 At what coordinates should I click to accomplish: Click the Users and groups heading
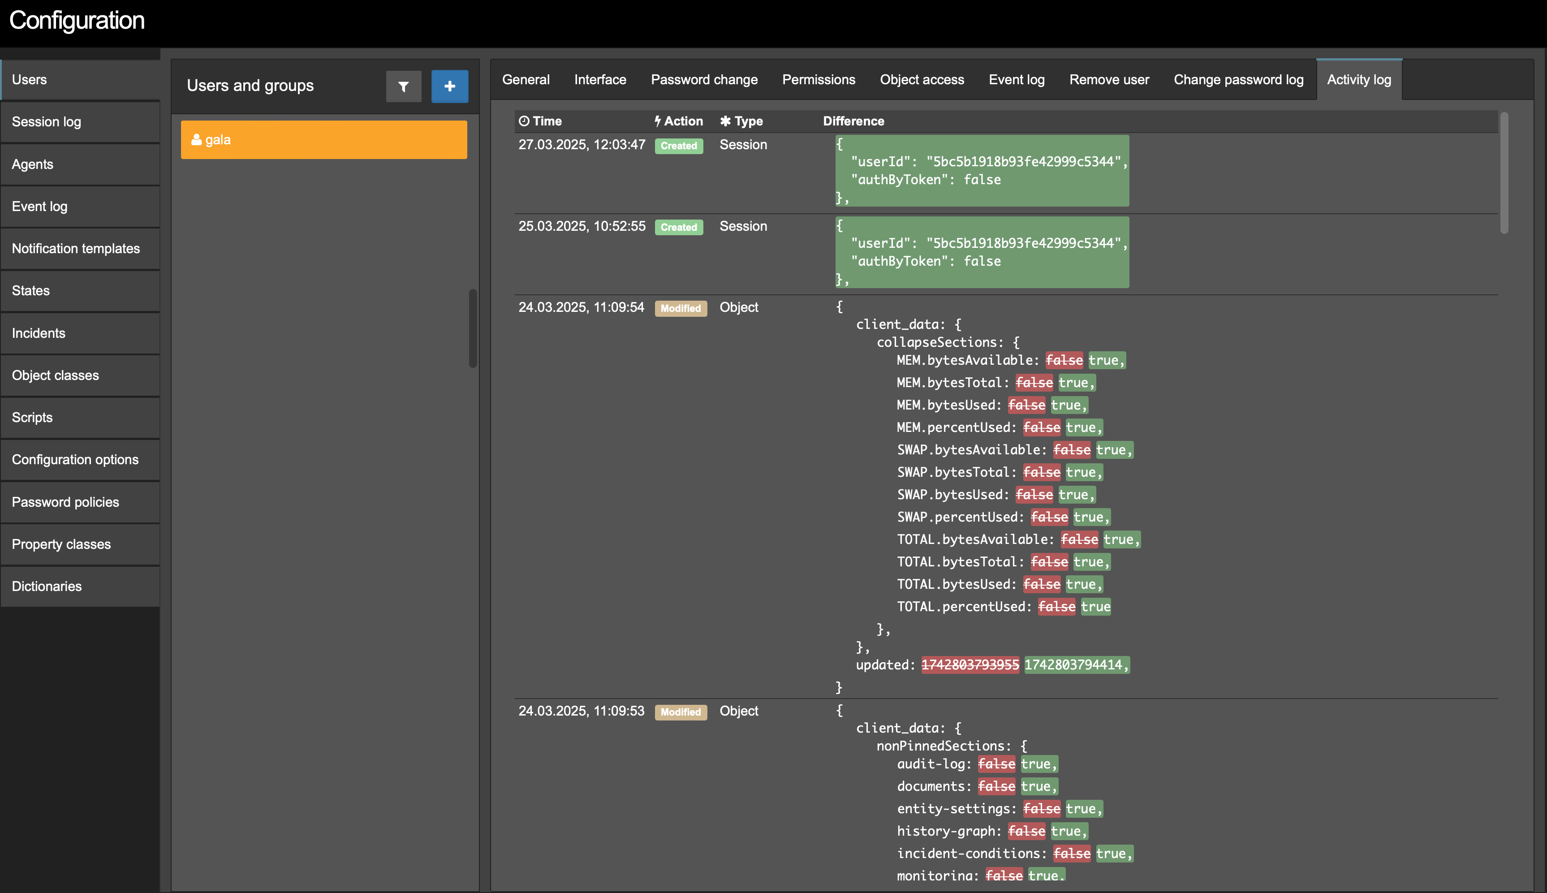point(250,86)
